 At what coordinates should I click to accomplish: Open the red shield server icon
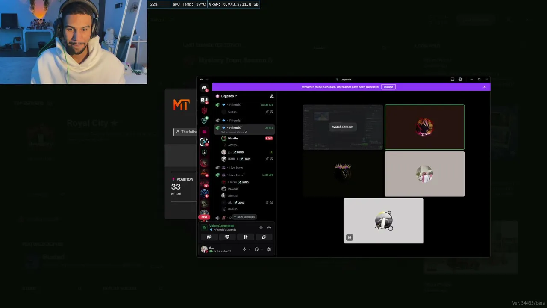(204, 110)
